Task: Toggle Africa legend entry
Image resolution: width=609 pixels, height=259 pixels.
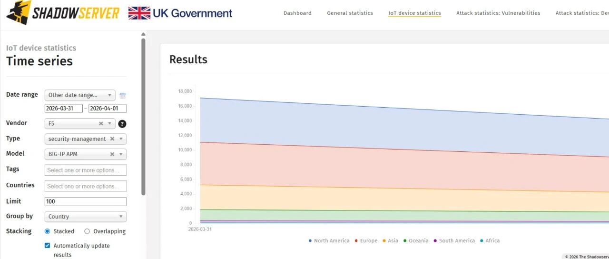Action: (x=490, y=241)
